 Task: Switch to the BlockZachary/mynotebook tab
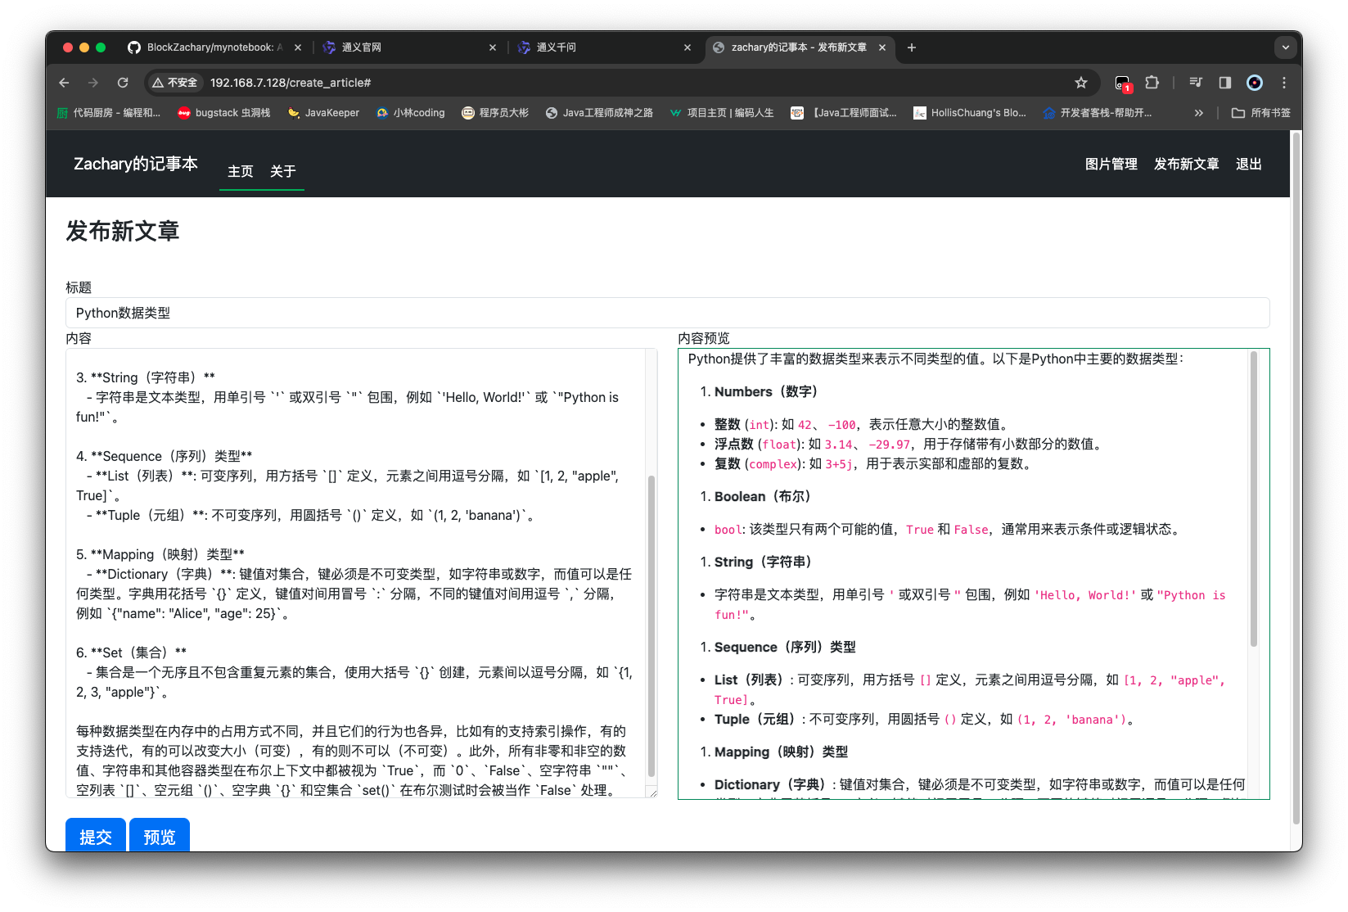pyautogui.click(x=215, y=47)
